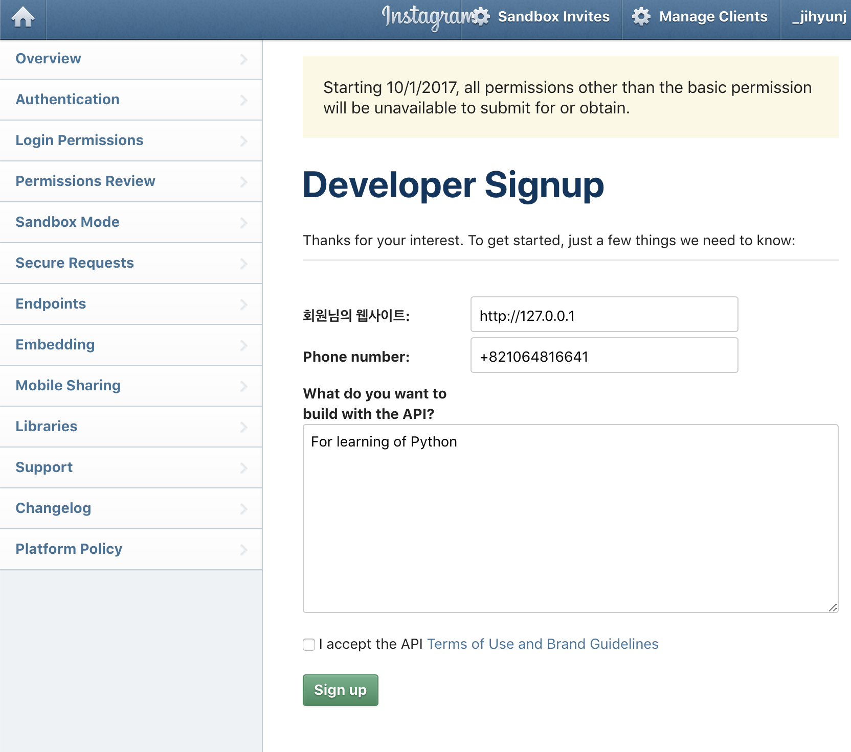Screen dimensions: 851x752
Task: Click the home icon in the top bar
Action: (x=23, y=18)
